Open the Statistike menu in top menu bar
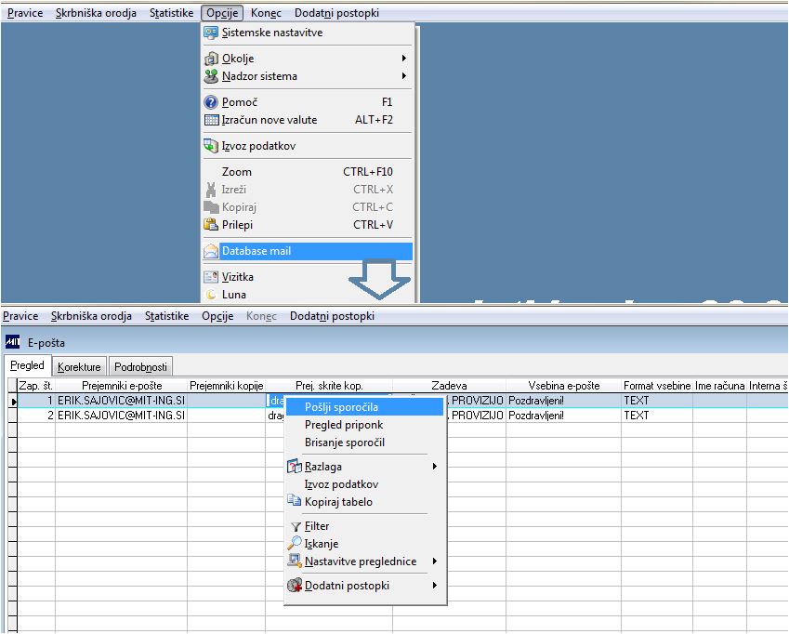Viewport: 789px width, 634px height. [x=171, y=13]
